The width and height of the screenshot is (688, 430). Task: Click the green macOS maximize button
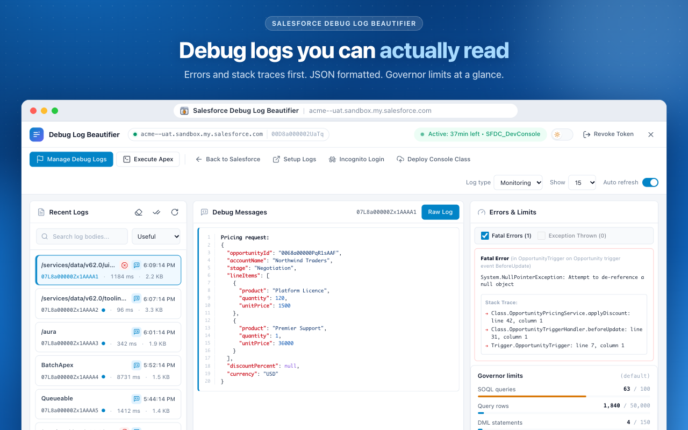coord(55,111)
